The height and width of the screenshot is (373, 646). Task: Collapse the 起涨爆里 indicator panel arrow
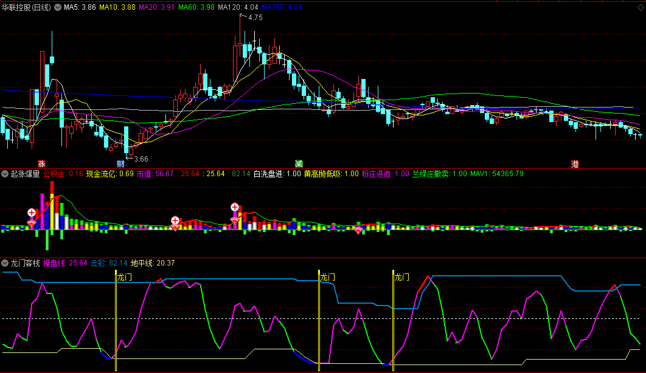tap(5, 174)
